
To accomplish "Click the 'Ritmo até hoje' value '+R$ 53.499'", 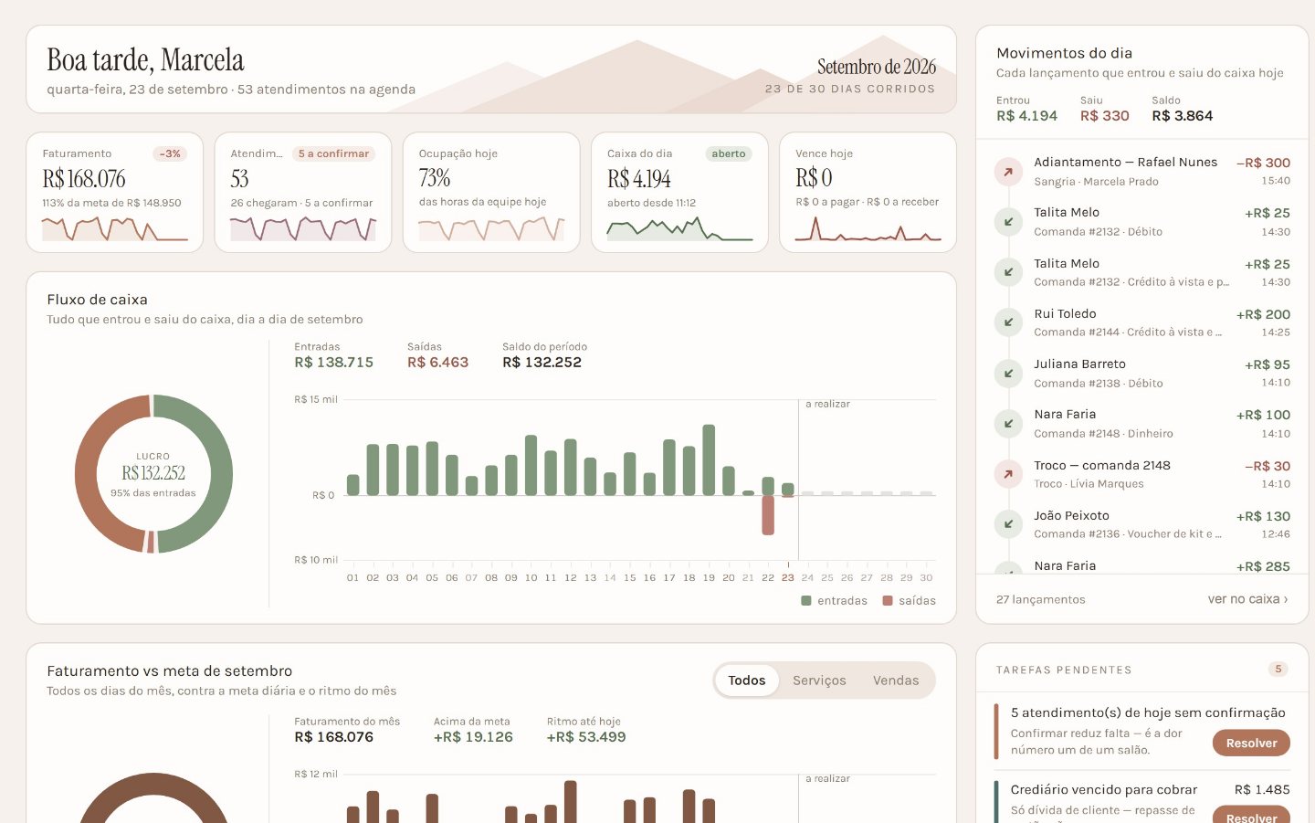I will (x=586, y=737).
